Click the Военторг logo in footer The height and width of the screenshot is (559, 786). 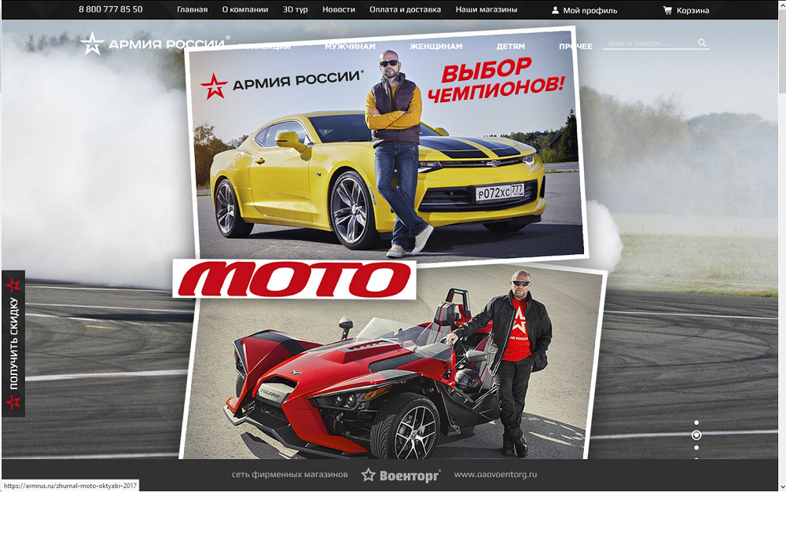click(401, 475)
